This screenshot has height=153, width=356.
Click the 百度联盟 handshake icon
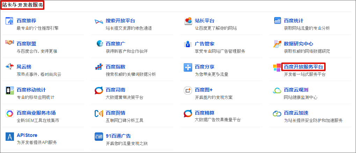(10, 43)
